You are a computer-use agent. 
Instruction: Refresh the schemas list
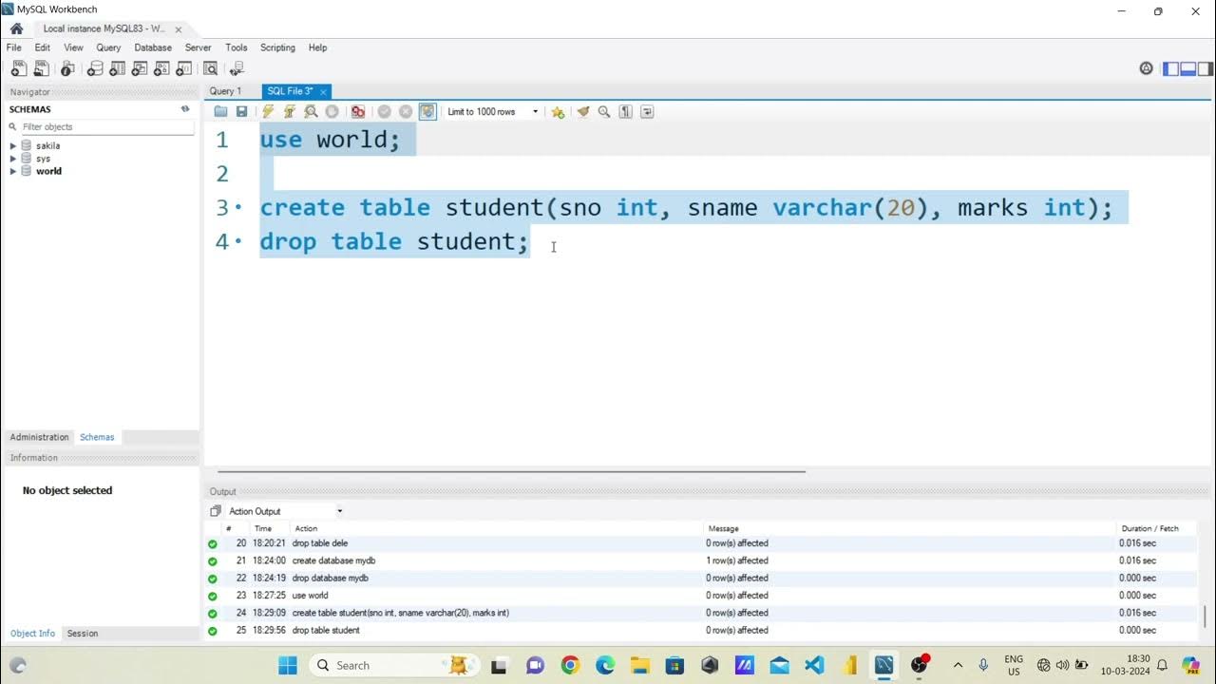pyautogui.click(x=185, y=109)
